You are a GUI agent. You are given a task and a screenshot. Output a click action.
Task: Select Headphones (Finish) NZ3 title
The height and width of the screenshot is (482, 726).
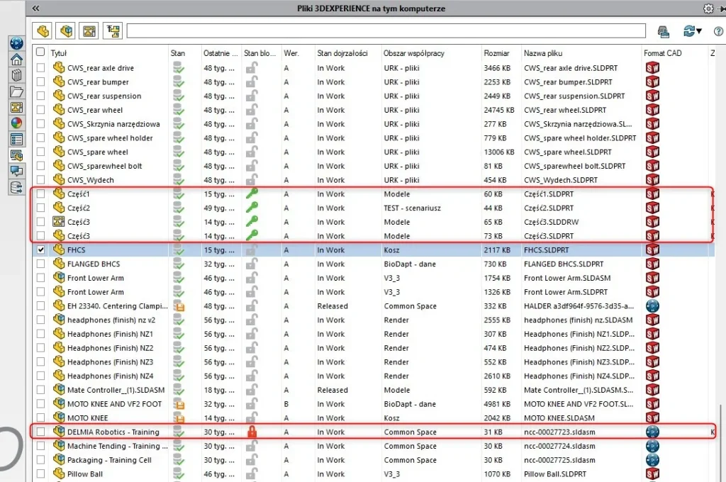(110, 362)
